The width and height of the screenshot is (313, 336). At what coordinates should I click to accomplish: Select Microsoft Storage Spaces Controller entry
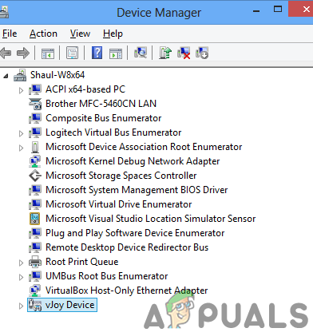click(121, 176)
